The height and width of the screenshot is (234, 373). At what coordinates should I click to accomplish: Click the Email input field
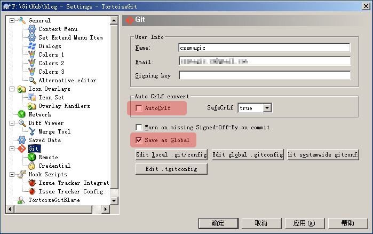click(264, 61)
